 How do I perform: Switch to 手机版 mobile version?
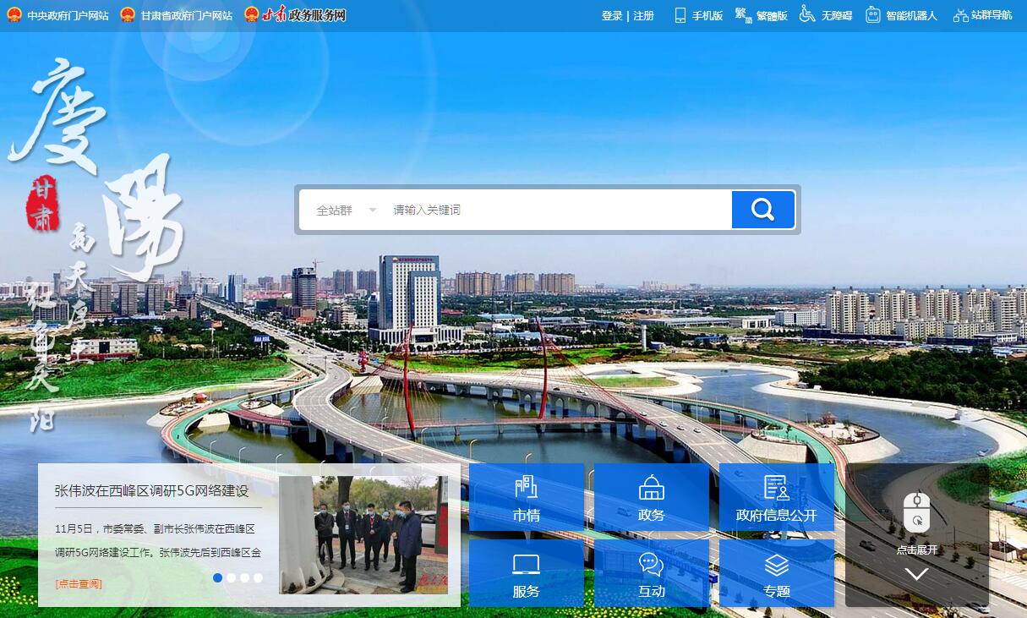tap(698, 15)
